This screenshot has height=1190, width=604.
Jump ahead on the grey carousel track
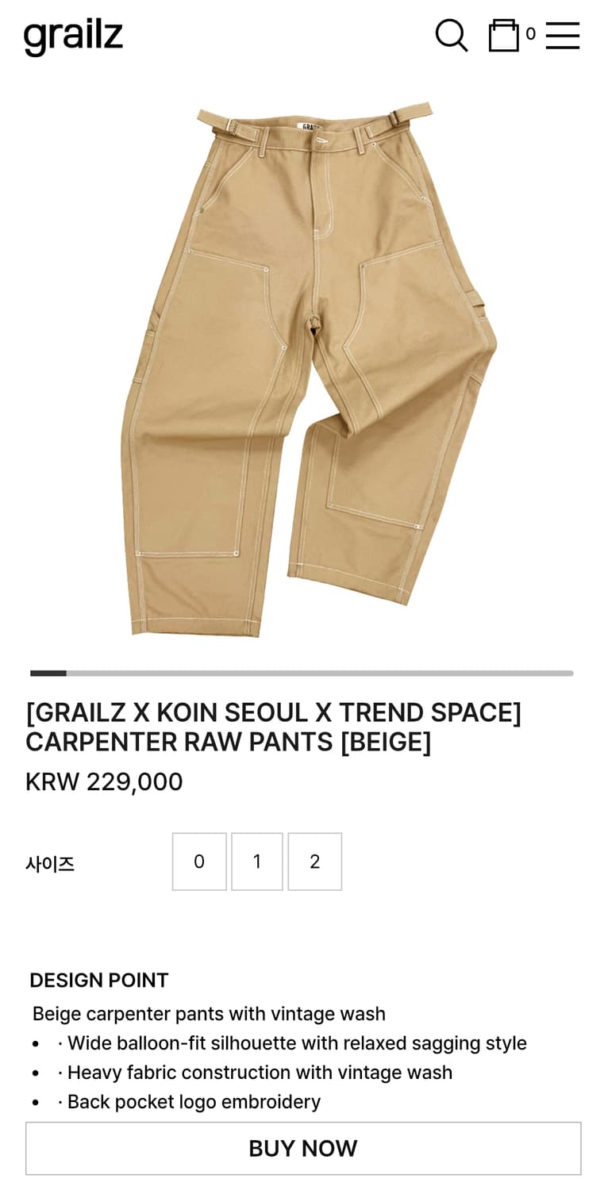click(320, 674)
